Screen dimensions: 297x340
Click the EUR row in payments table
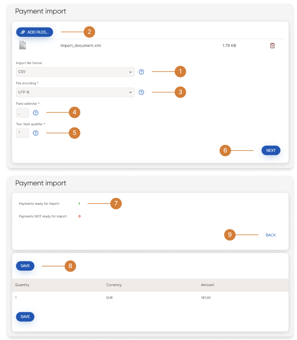coord(110,298)
